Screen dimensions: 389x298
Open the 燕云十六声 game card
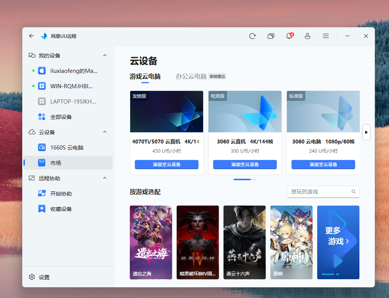point(245,242)
